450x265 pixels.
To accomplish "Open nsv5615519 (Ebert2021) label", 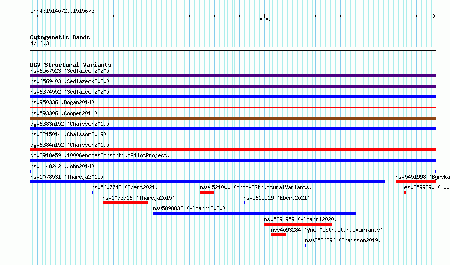I will click(x=277, y=198).
